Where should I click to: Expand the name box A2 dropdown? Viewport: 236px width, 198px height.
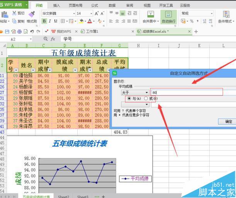31,39
